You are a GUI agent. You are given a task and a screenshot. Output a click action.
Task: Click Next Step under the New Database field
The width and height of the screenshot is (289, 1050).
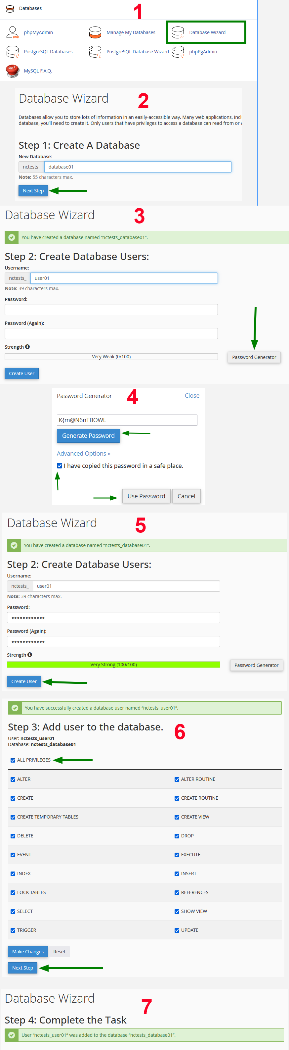coord(33,191)
